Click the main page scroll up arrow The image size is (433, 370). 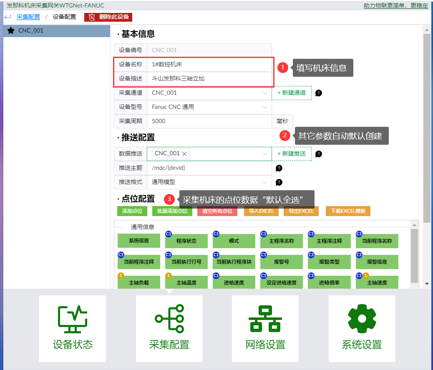pos(427,30)
